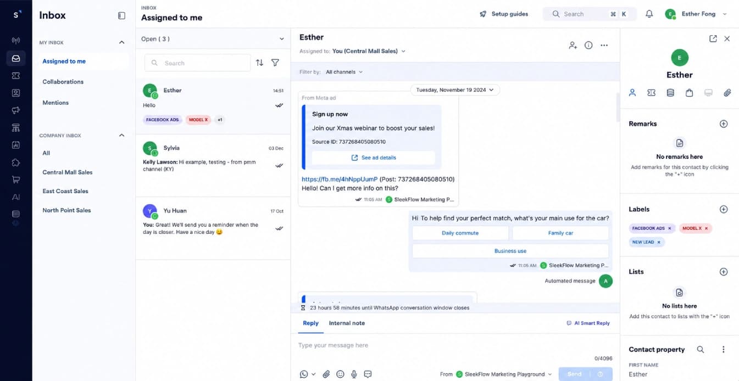The width and height of the screenshot is (739, 381).
Task: Show the contact shopping bag icon
Action: click(689, 93)
